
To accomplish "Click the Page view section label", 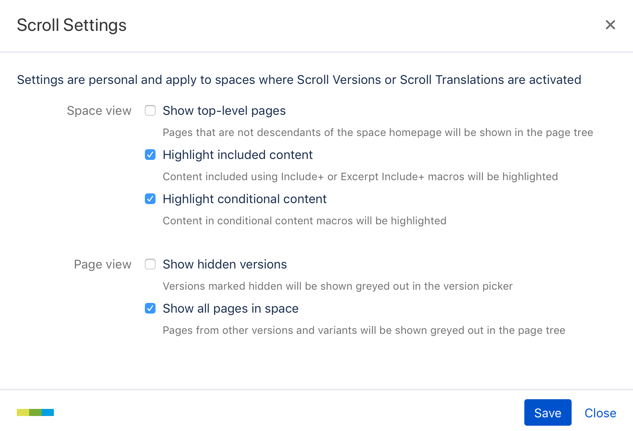I will tap(102, 265).
